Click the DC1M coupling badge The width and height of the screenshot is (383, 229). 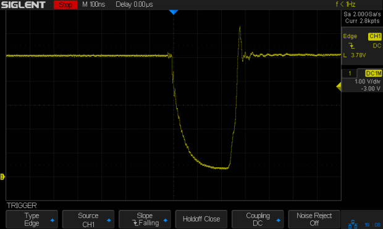(x=374, y=73)
